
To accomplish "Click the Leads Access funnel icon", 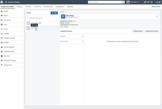I will tap(2, 65).
